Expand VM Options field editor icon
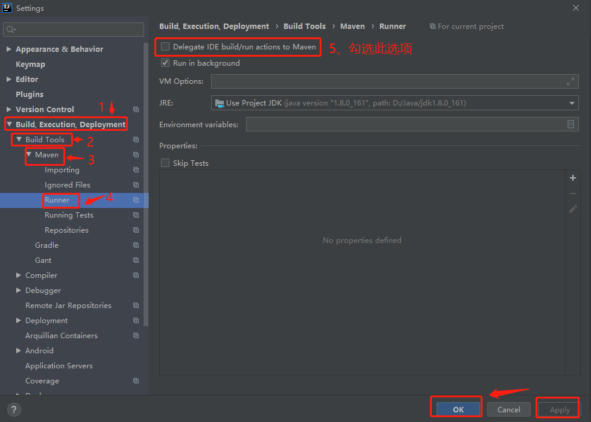This screenshot has height=422, width=591. pyautogui.click(x=570, y=81)
